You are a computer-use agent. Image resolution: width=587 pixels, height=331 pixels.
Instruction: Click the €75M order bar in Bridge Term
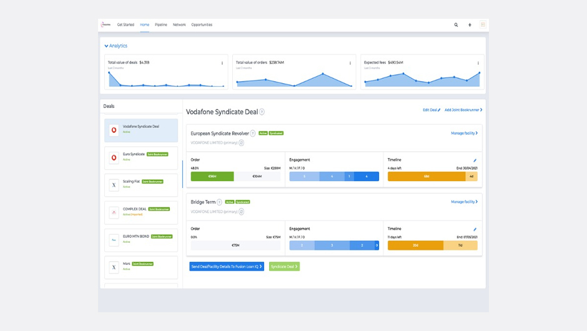[235, 245]
